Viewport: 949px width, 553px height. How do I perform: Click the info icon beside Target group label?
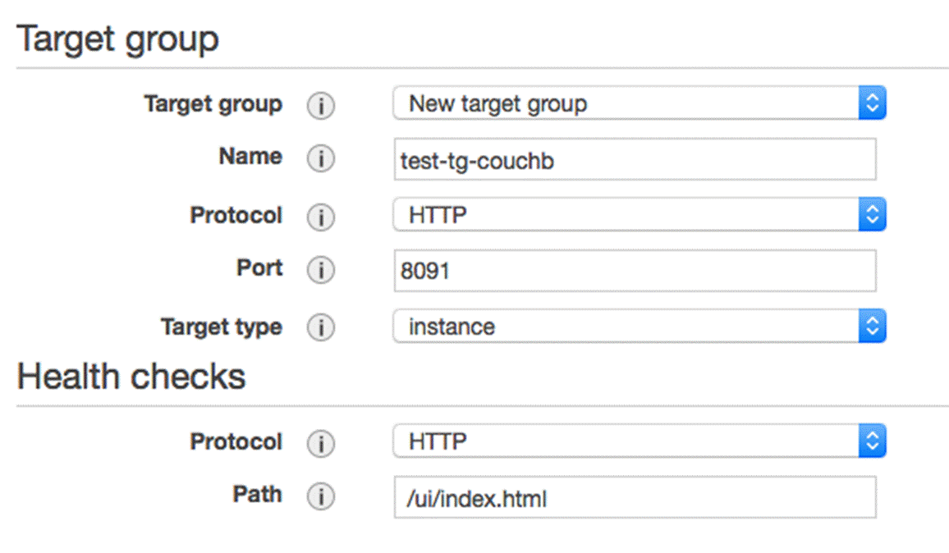tap(321, 106)
